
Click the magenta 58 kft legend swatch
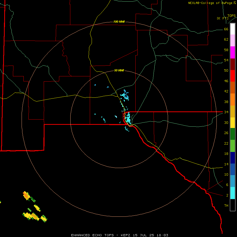tap(233, 52)
